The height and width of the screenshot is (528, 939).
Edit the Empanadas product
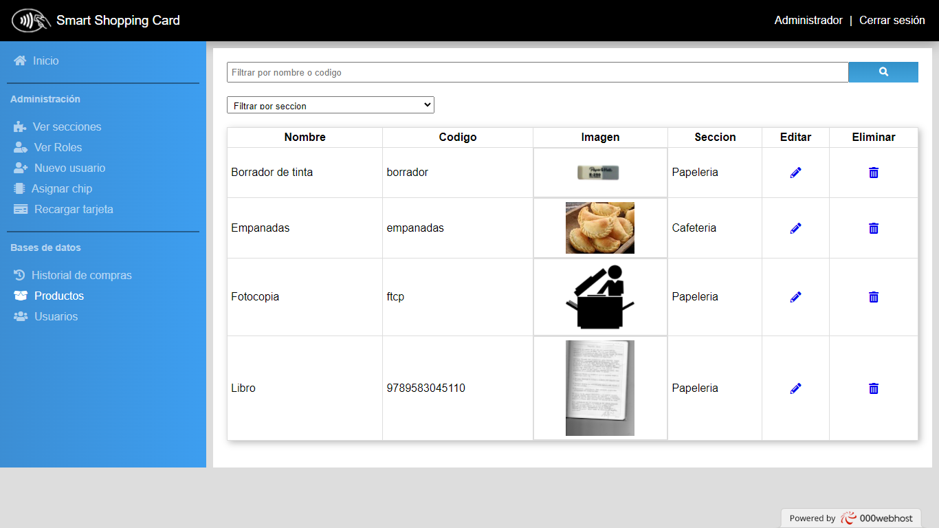(796, 228)
